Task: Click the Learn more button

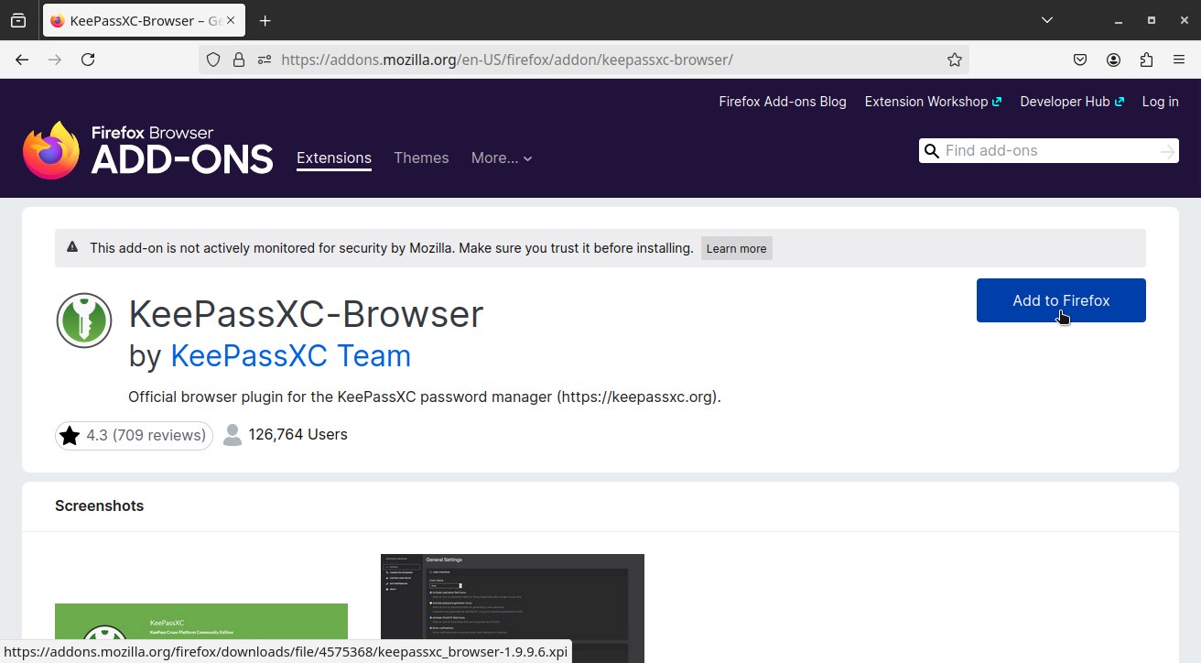Action: click(x=736, y=248)
